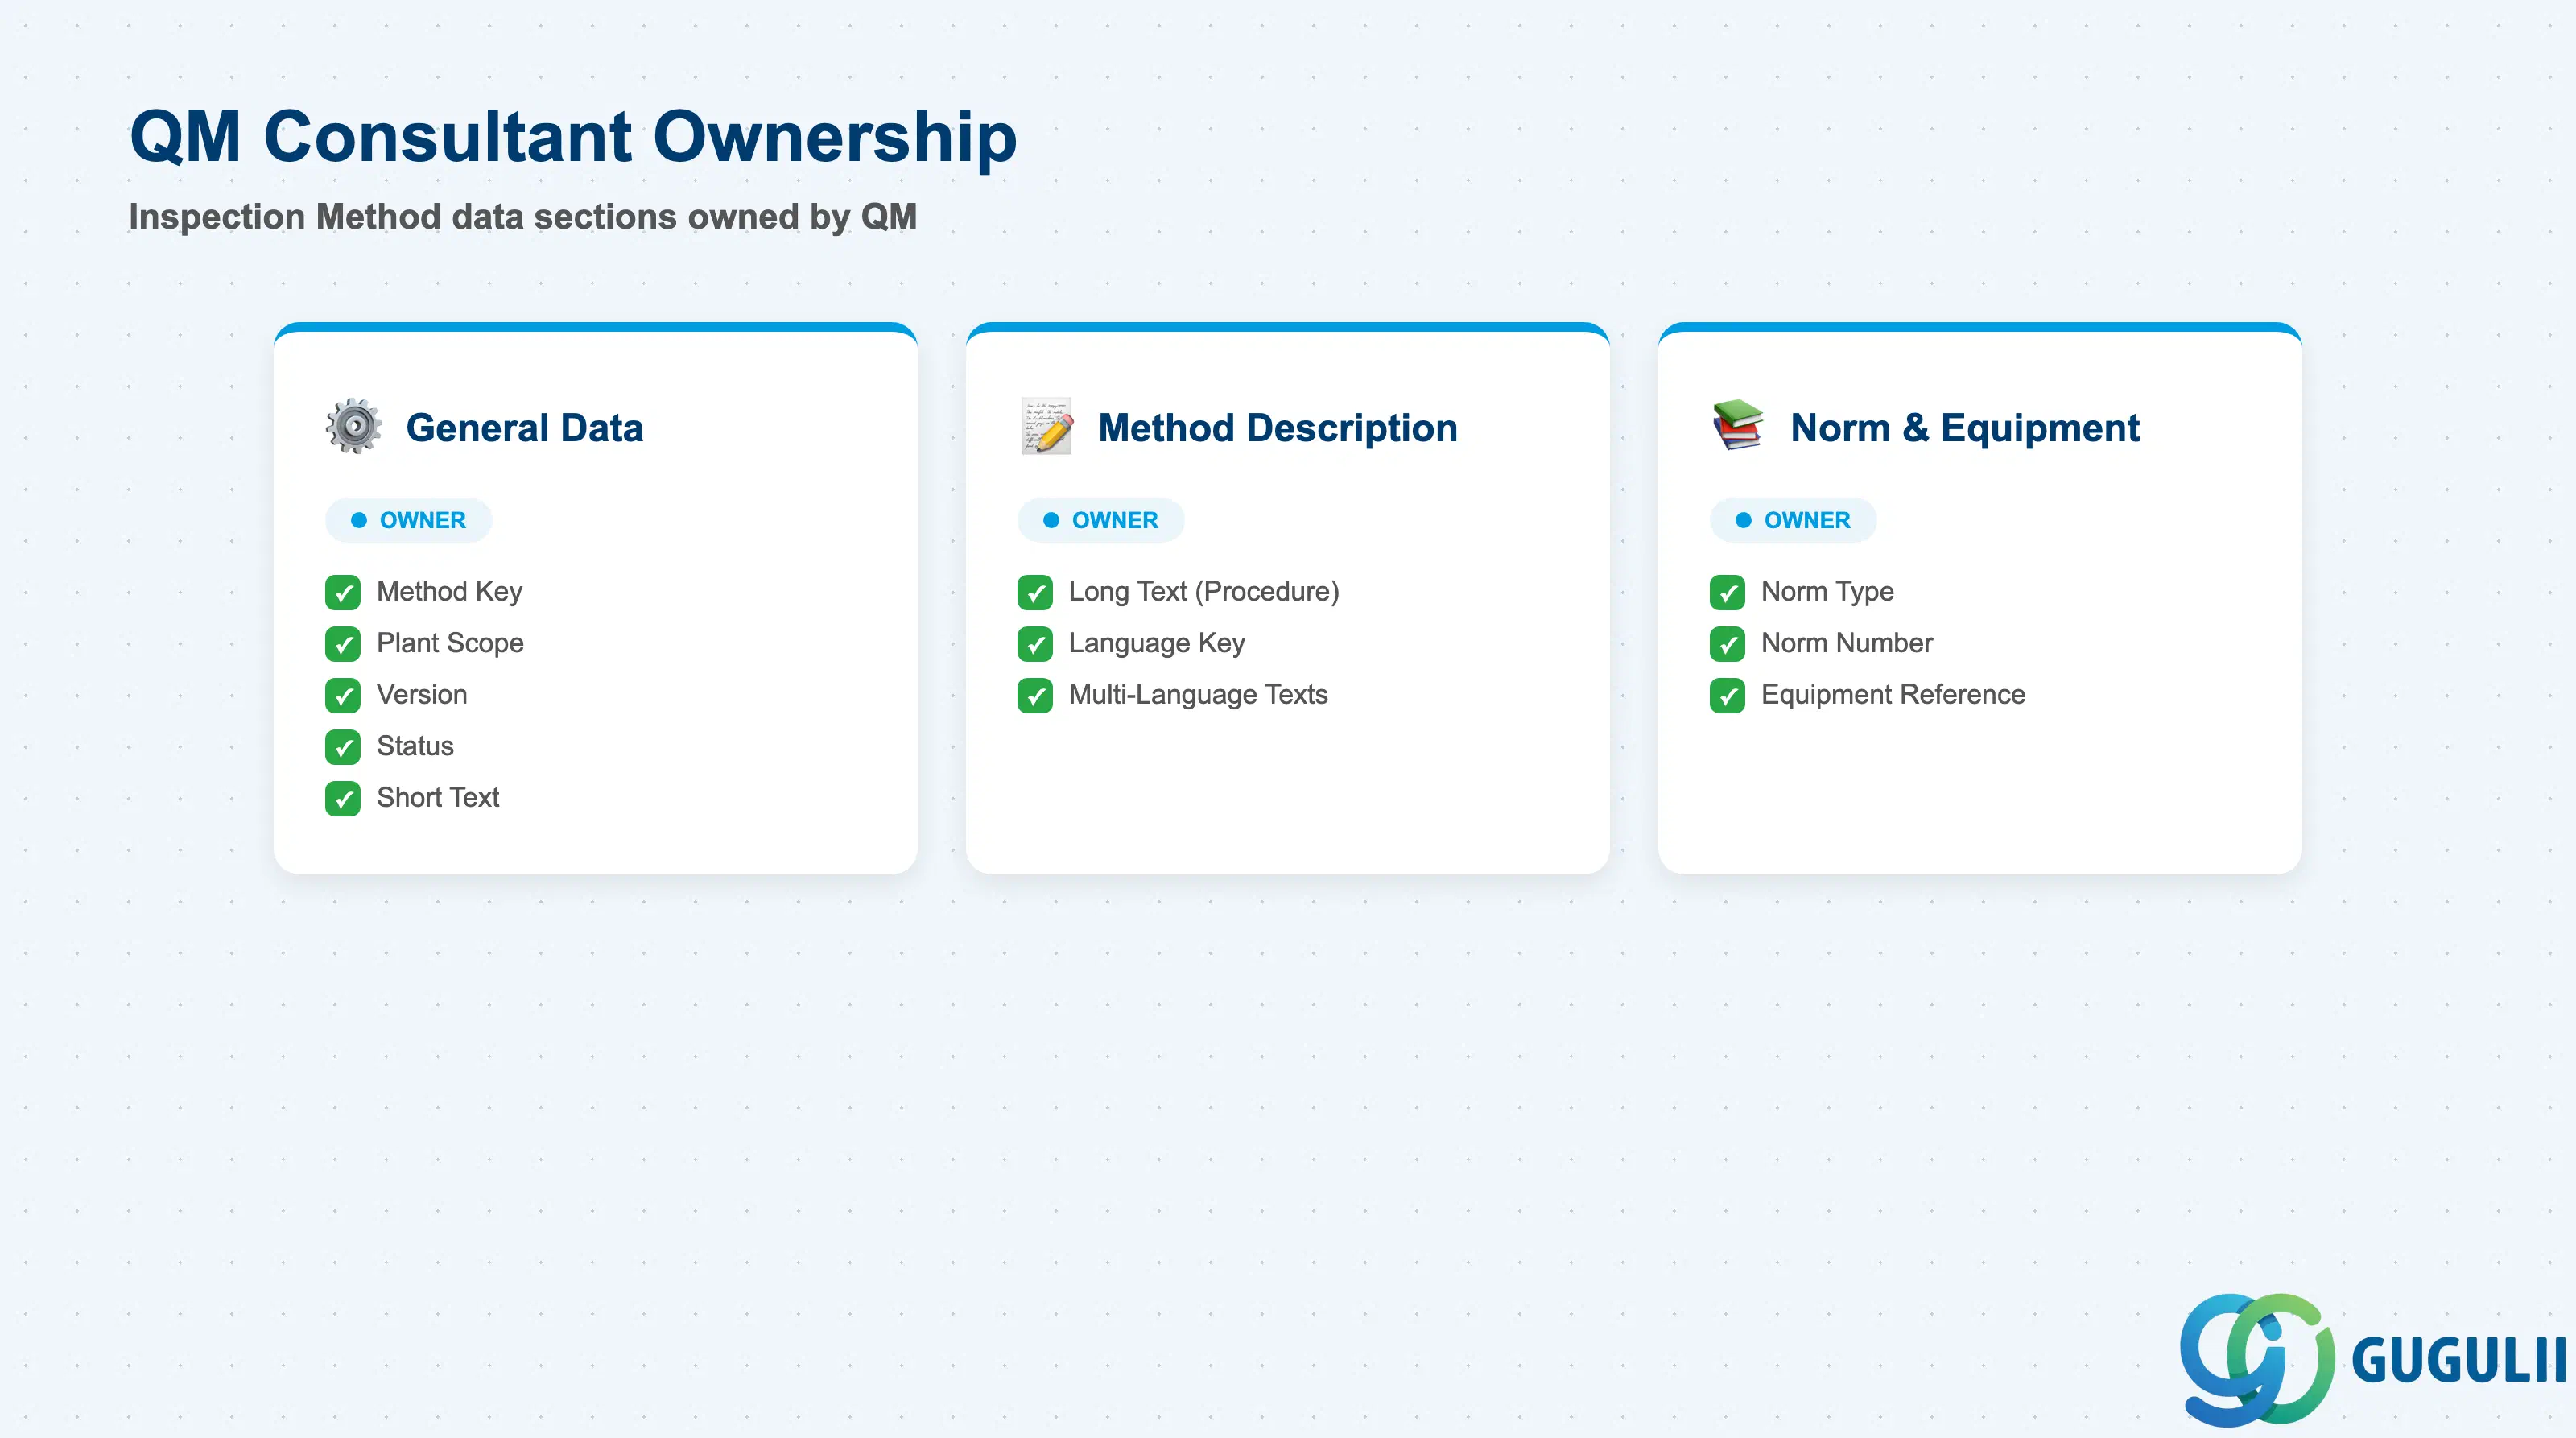This screenshot has height=1438, width=2576.
Task: Click the green check next to Norm Number
Action: (x=1727, y=644)
